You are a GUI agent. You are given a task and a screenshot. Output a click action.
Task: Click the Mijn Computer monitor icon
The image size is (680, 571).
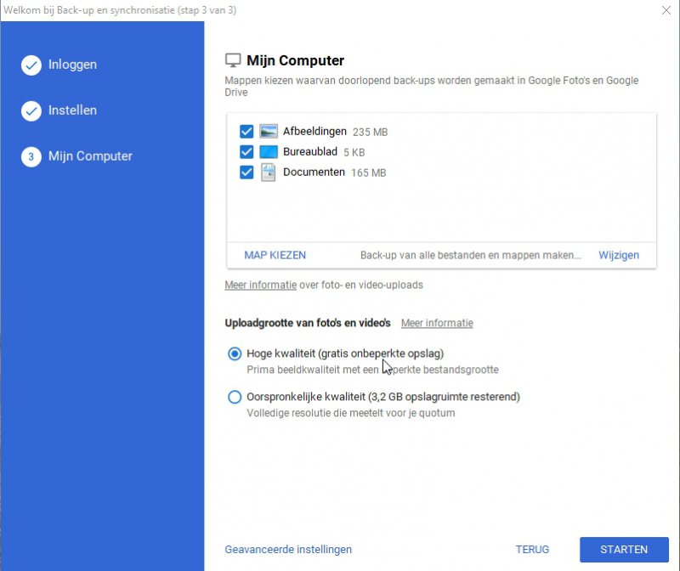click(233, 60)
